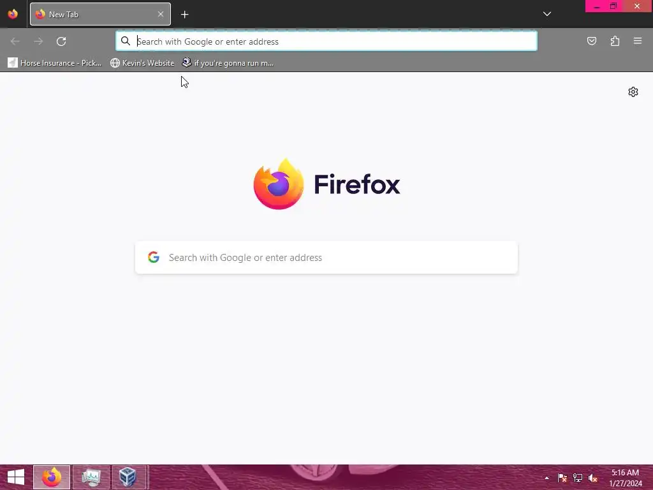Open a new tab with plus button

point(185,15)
